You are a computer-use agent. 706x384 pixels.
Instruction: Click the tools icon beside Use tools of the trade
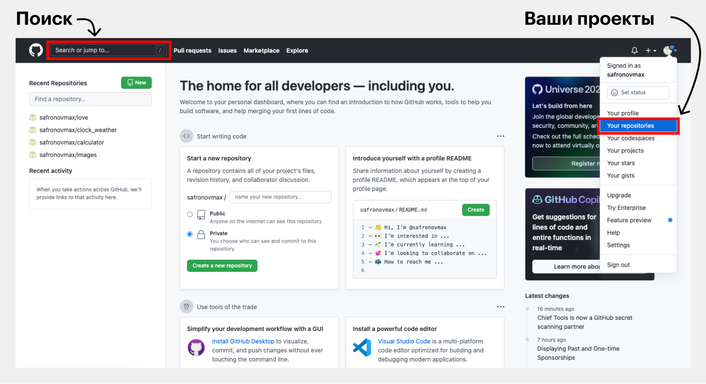click(x=187, y=307)
